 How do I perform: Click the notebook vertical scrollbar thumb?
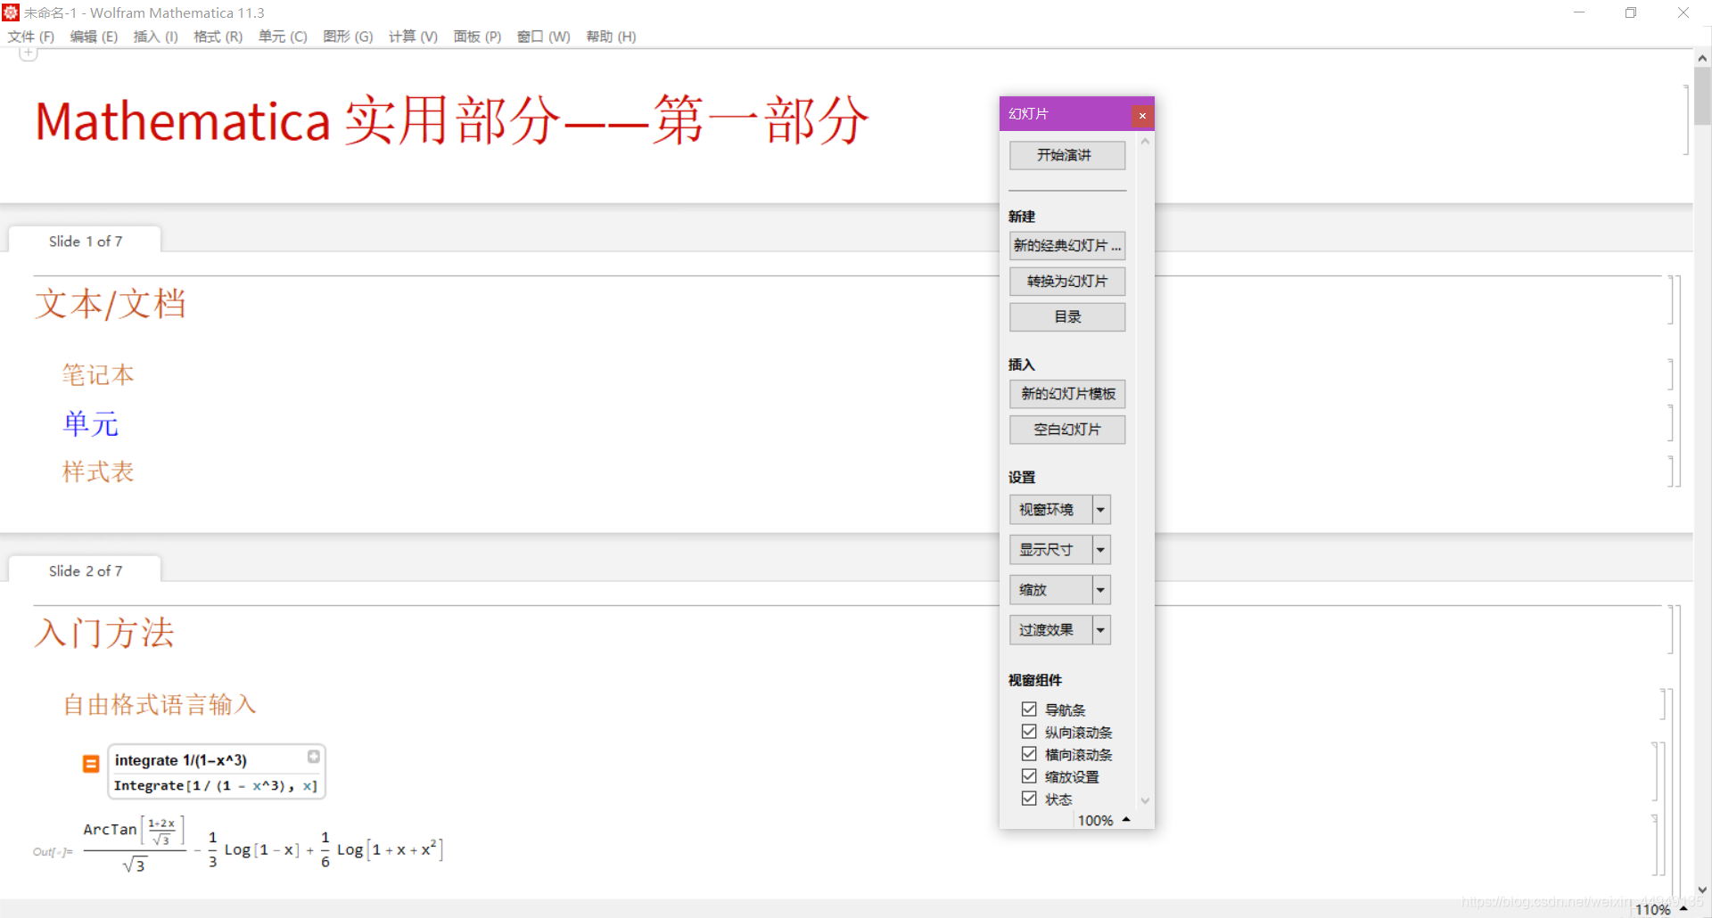pos(1702,96)
